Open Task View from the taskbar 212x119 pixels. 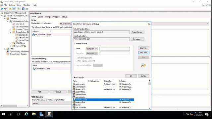pos(19,114)
